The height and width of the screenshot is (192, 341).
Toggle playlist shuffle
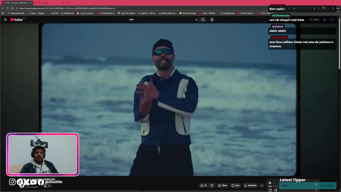[275, 190]
